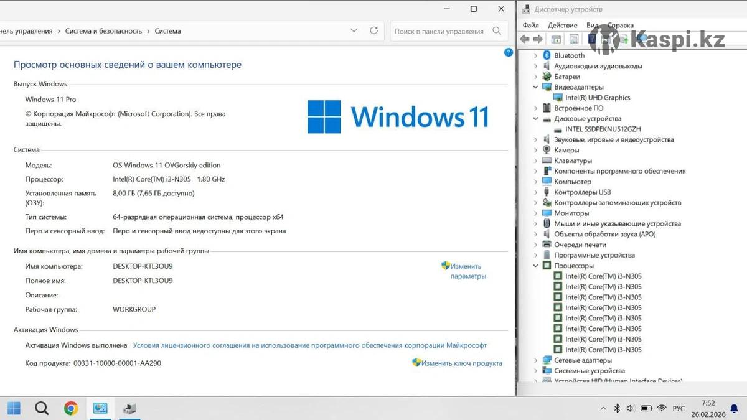
Task: Click Изменить ключ продукта link
Action: pyautogui.click(x=461, y=363)
